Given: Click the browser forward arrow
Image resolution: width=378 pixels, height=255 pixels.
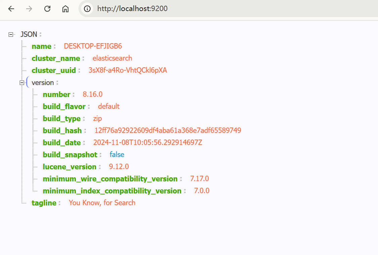Looking at the screenshot, I should (29, 9).
